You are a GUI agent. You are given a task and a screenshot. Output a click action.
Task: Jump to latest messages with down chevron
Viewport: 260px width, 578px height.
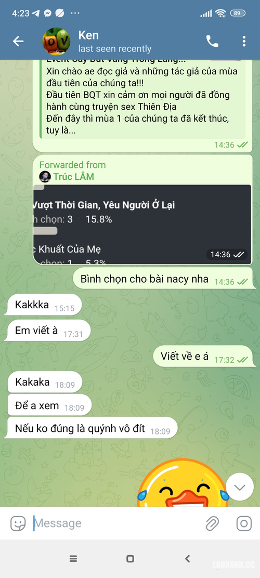(x=240, y=487)
